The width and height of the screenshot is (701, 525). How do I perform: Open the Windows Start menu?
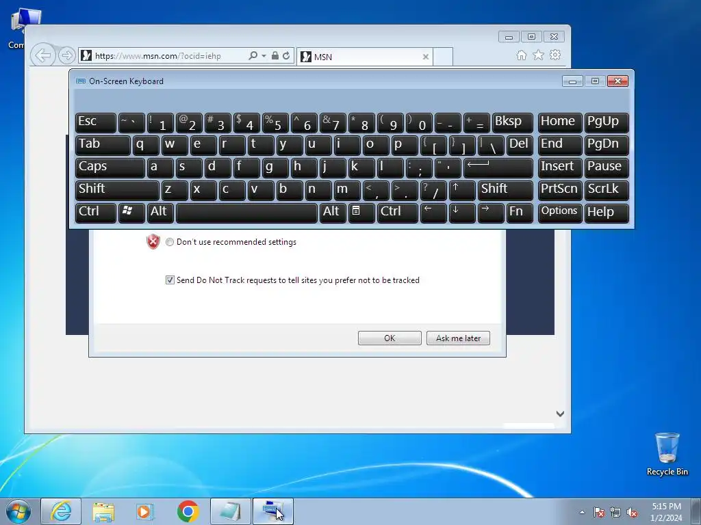(x=18, y=511)
